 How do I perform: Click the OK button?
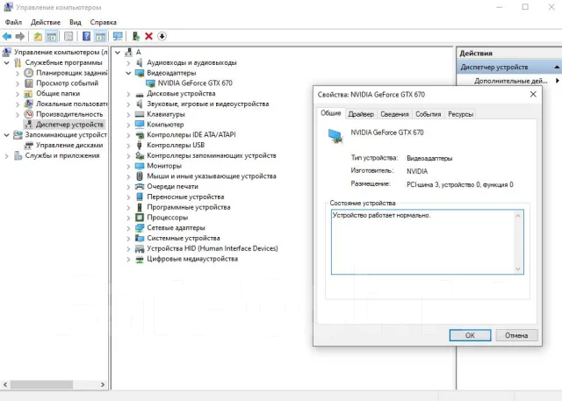[470, 335]
